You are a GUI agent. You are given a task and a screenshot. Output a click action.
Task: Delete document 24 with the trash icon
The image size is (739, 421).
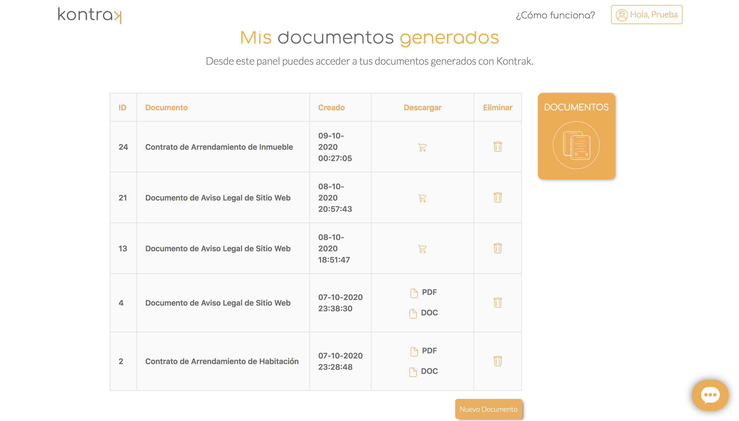497,147
